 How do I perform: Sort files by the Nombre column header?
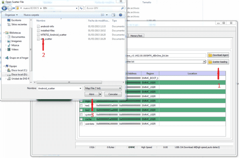(41, 20)
